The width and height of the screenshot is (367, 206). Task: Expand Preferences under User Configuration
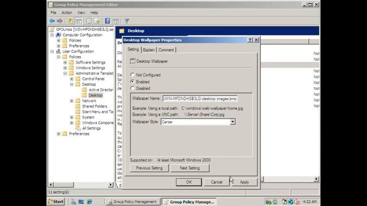tap(58, 134)
